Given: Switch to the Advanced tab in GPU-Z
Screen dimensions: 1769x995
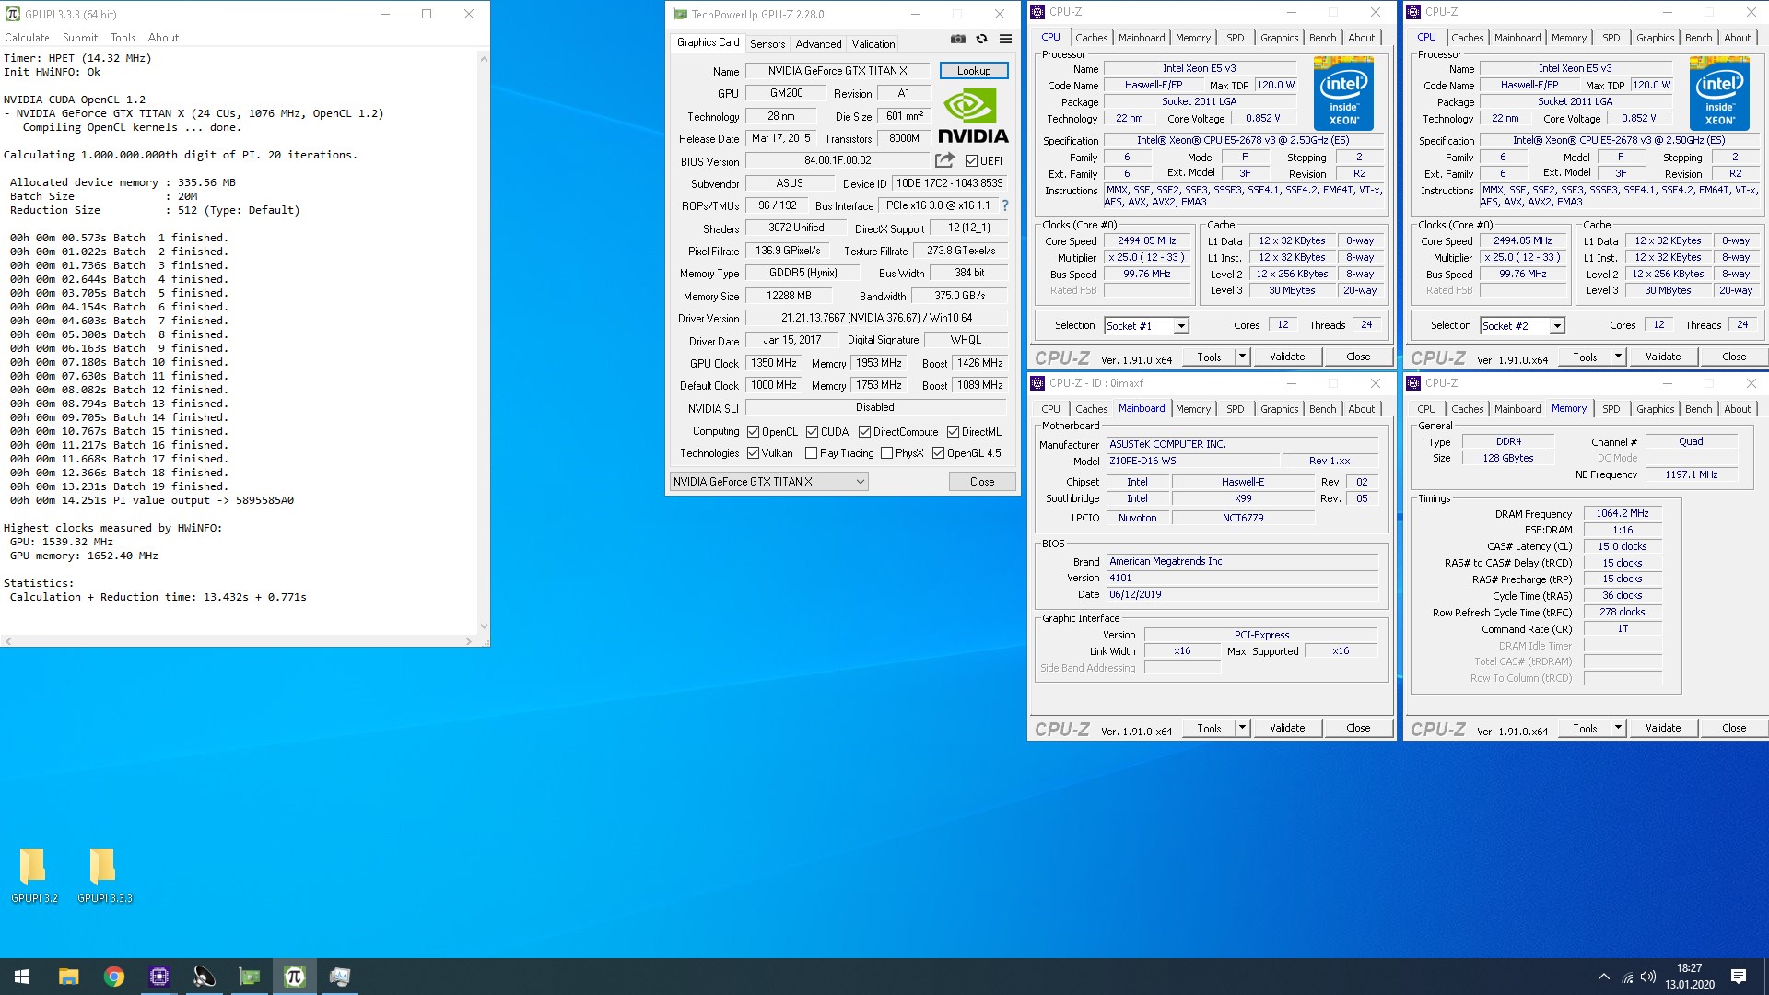Looking at the screenshot, I should pyautogui.click(x=818, y=44).
